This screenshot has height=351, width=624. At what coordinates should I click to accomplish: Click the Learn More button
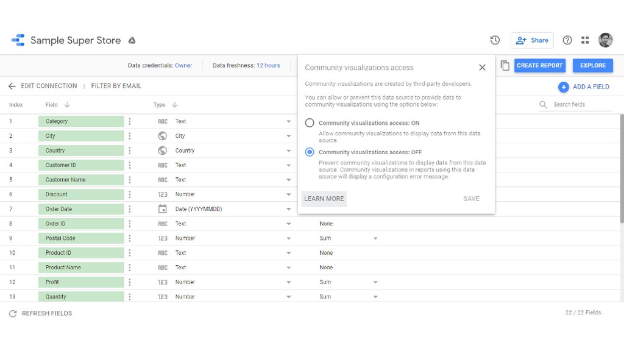[x=324, y=199]
